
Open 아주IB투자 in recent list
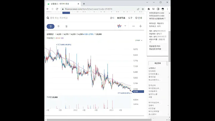click(153, 91)
